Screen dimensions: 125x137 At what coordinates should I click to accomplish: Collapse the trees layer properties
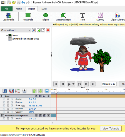(3, 96)
